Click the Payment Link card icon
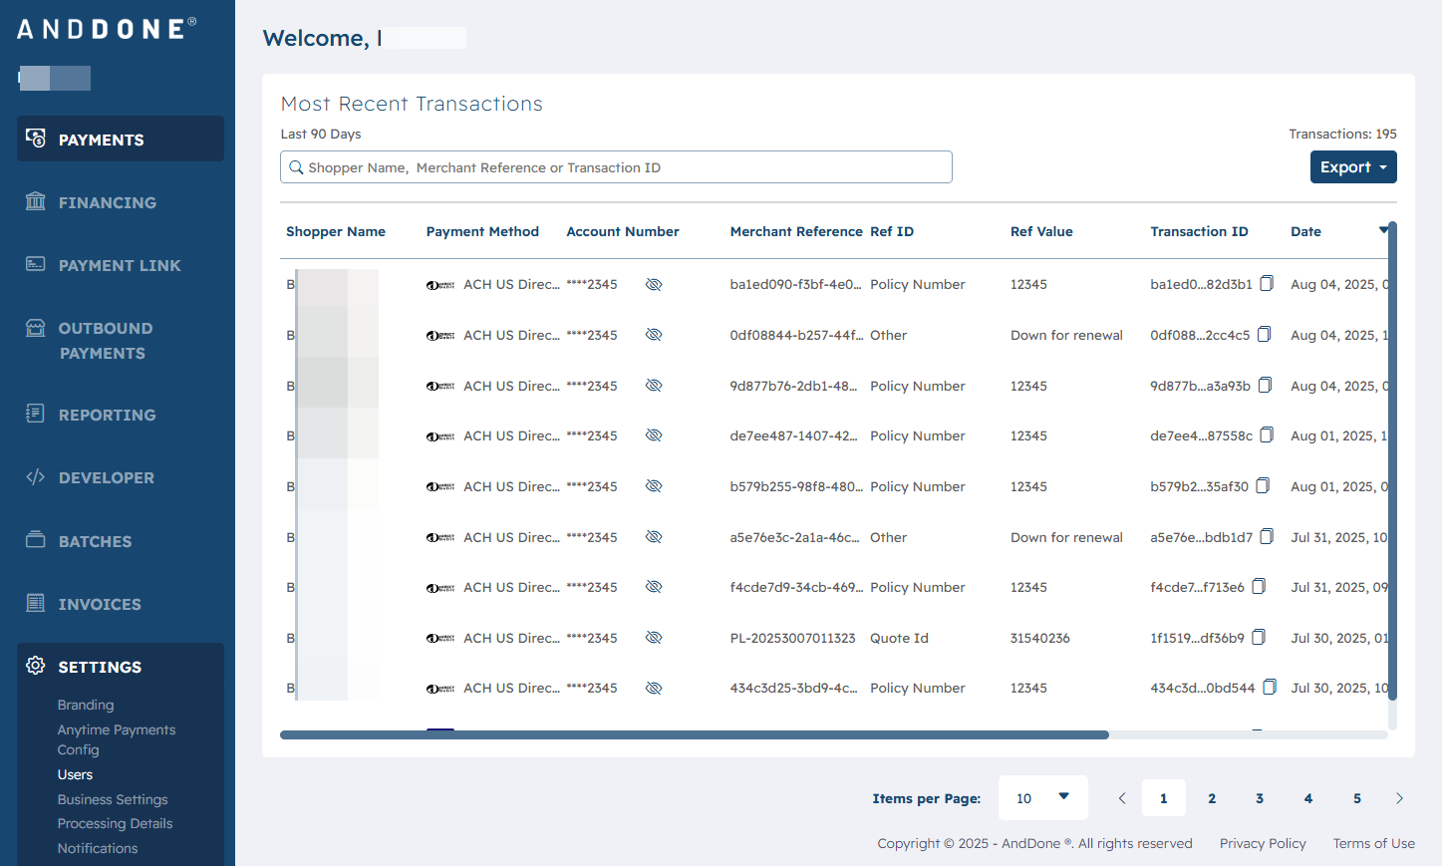This screenshot has height=866, width=1442. tap(36, 264)
